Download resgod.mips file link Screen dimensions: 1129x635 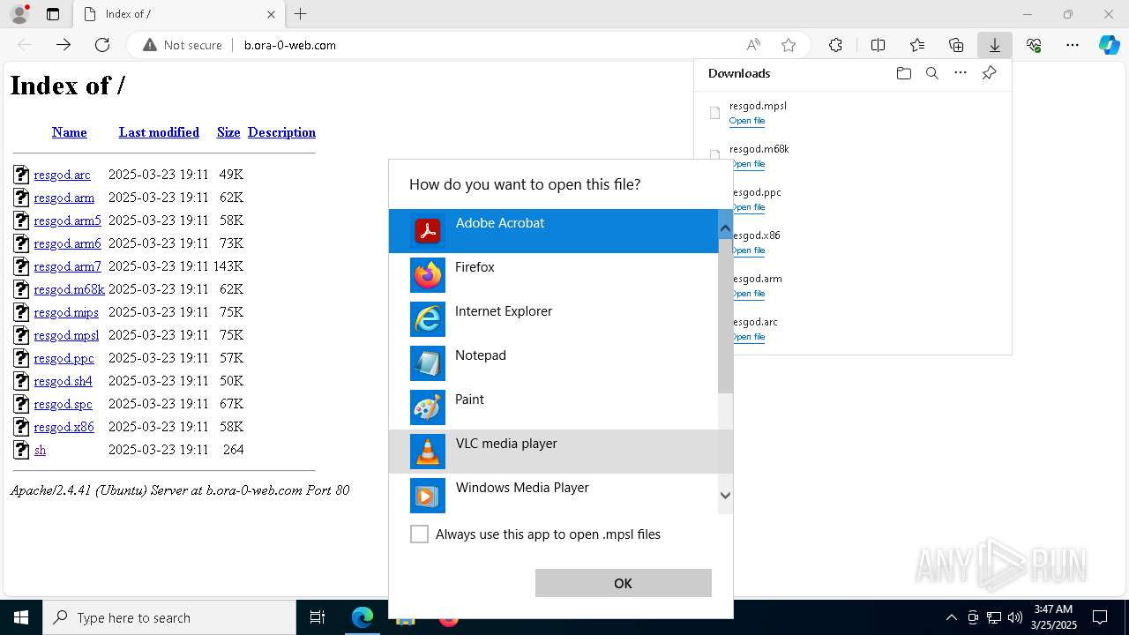point(66,312)
